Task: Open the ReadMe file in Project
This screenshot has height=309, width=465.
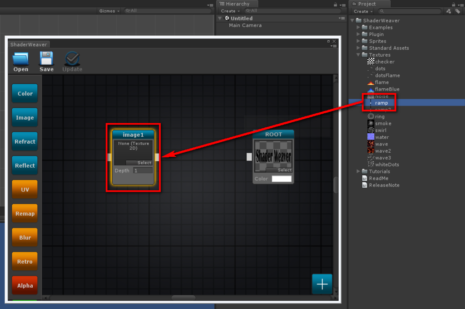Action: [x=375, y=178]
